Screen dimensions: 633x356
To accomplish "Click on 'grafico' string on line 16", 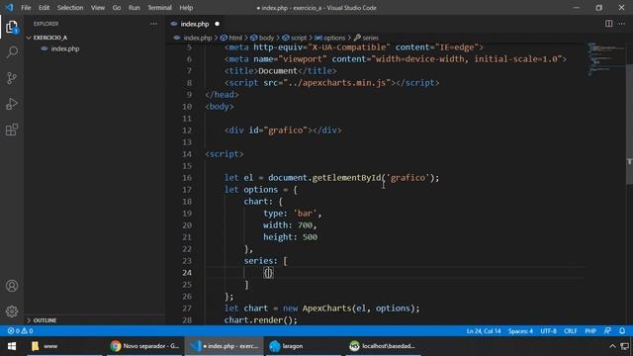I will coord(407,178).
